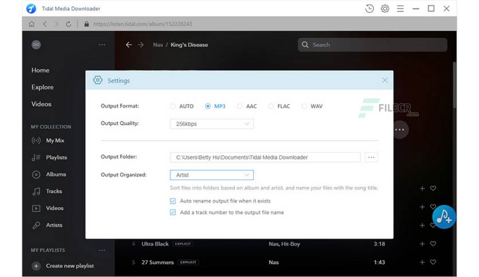Open the Output Organized Artist dropdown
Screen dimensions: 479x277
[211, 175]
